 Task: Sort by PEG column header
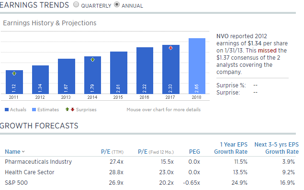coord(194,152)
